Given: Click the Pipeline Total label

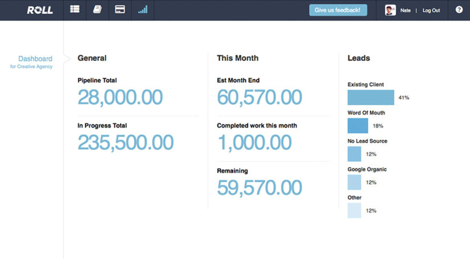Looking at the screenshot, I should pyautogui.click(x=97, y=80).
